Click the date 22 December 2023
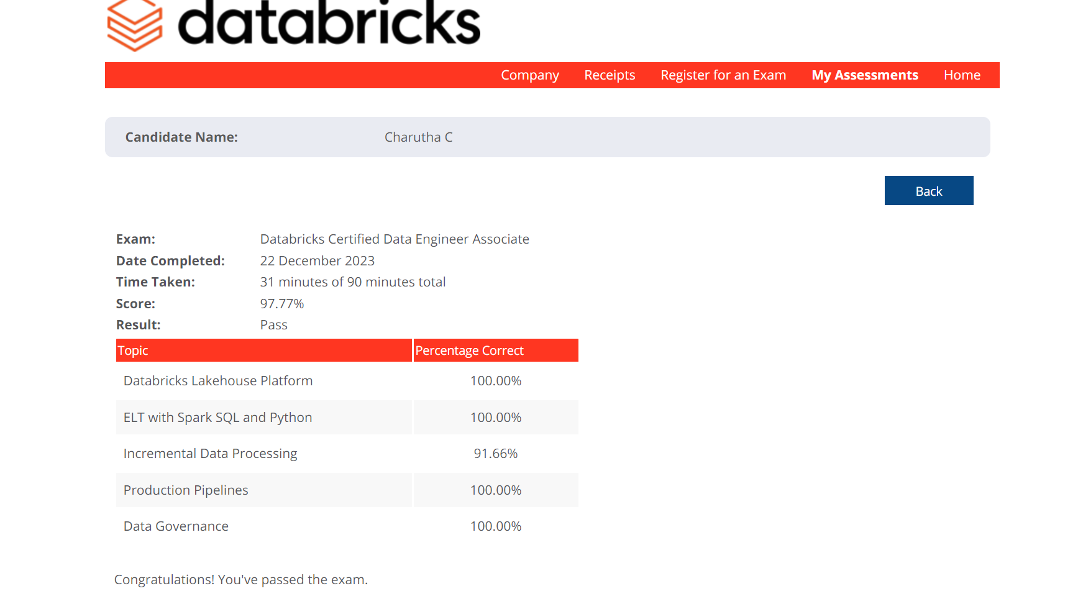Viewport: 1078px width, 591px height. tap(317, 261)
